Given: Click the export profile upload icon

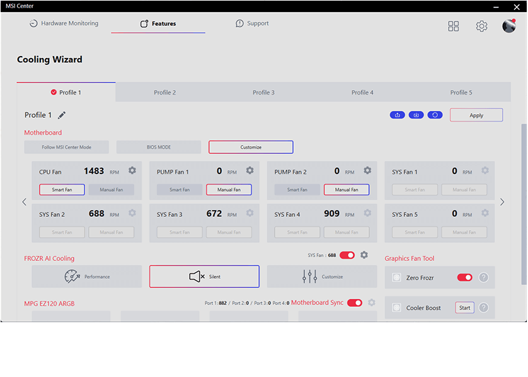Looking at the screenshot, I should [x=398, y=115].
